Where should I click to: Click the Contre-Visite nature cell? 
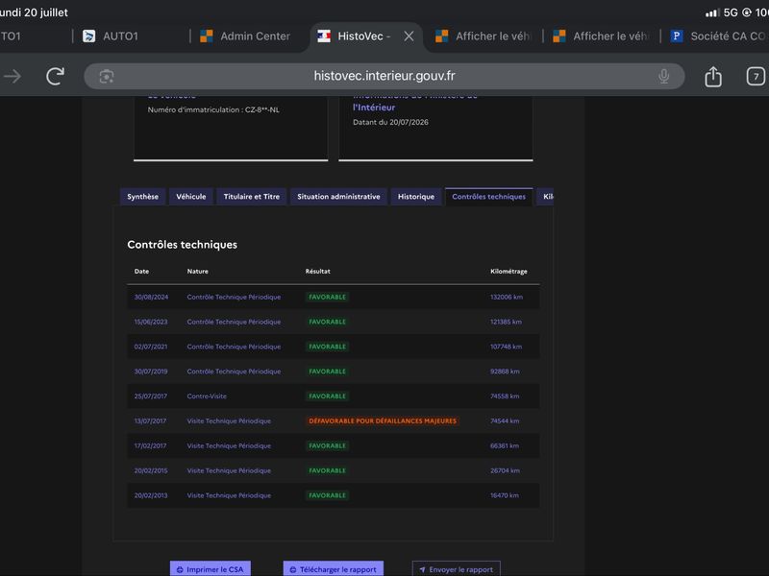coord(207,396)
